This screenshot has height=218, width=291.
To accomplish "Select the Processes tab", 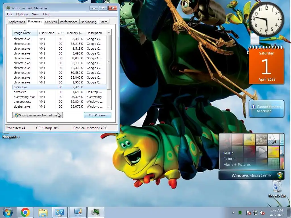I will tap(35, 22).
